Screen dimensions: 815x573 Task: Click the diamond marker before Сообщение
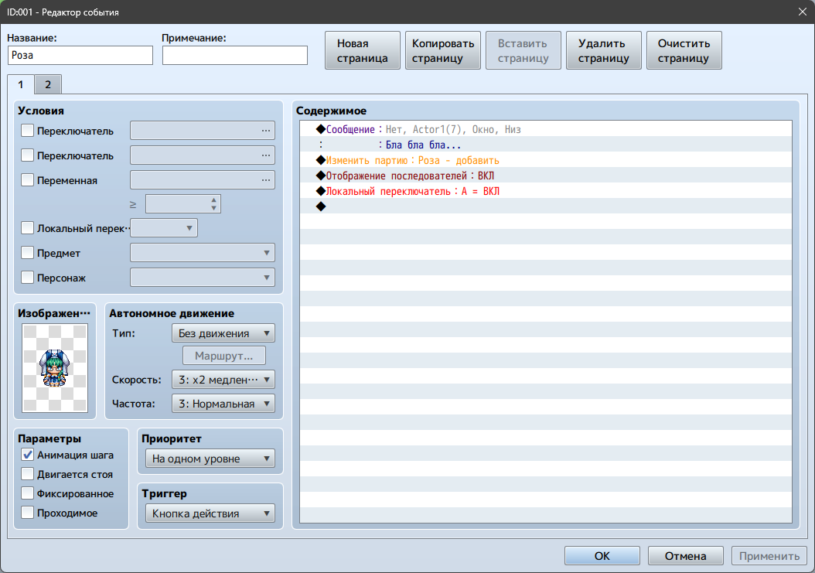(x=321, y=129)
